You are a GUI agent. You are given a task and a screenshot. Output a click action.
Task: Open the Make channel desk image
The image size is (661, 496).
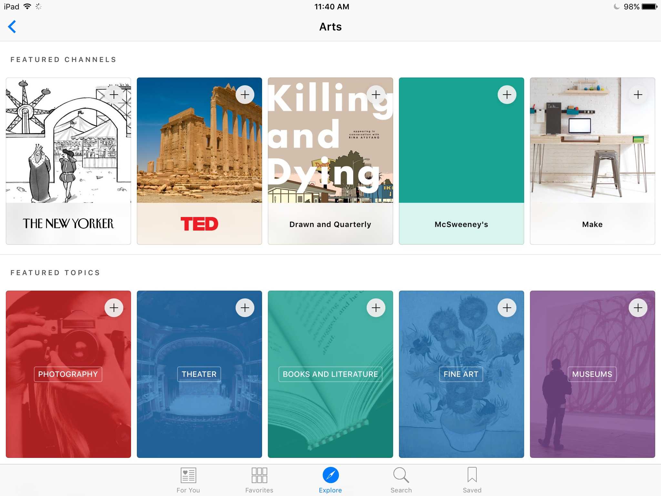pyautogui.click(x=592, y=149)
